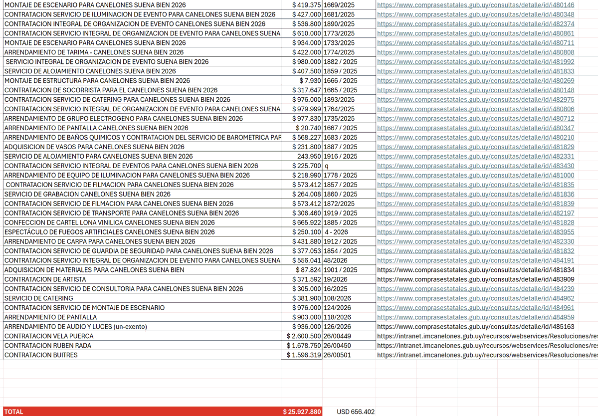Image resolution: width=598 pixels, height=416 pixels.
Task: Select the cell with URL ending i483909
Action: point(476,279)
